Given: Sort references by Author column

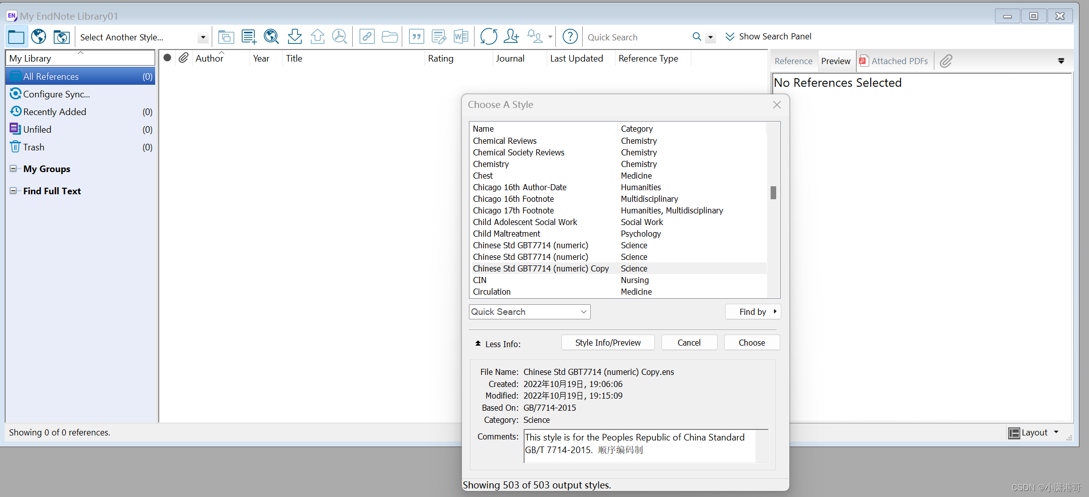Looking at the screenshot, I should click(221, 58).
